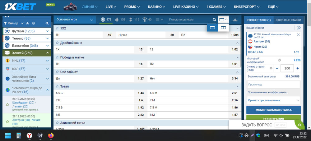Expand the Баскетбол sport list

(x=47, y=46)
